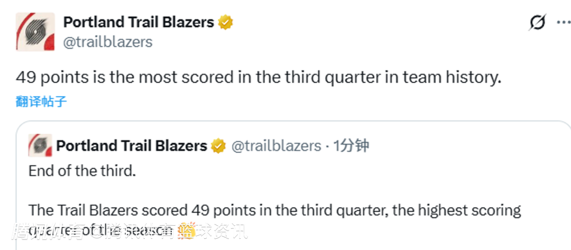Viewport: 571px width, 250px height.
Task: Click the main post text about team history
Action: [258, 78]
